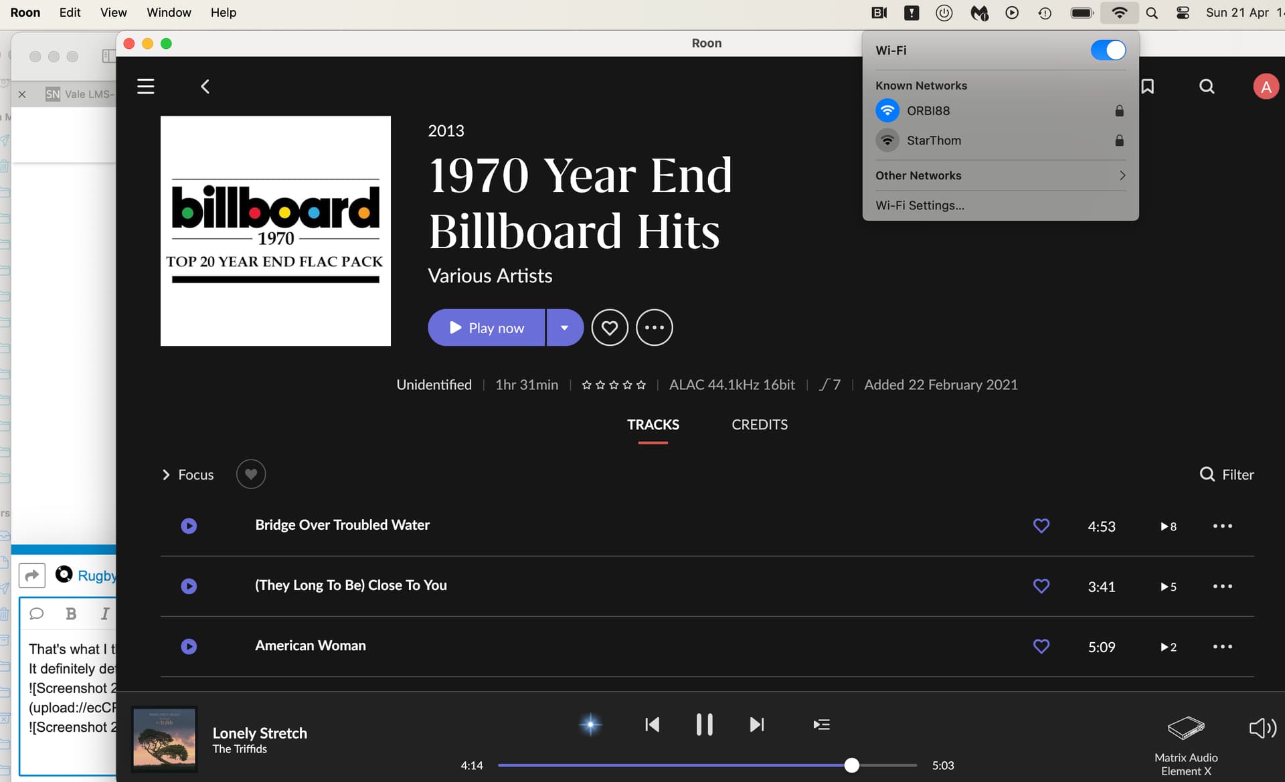
Task: Click the playback progress seek bar
Action: (707, 765)
